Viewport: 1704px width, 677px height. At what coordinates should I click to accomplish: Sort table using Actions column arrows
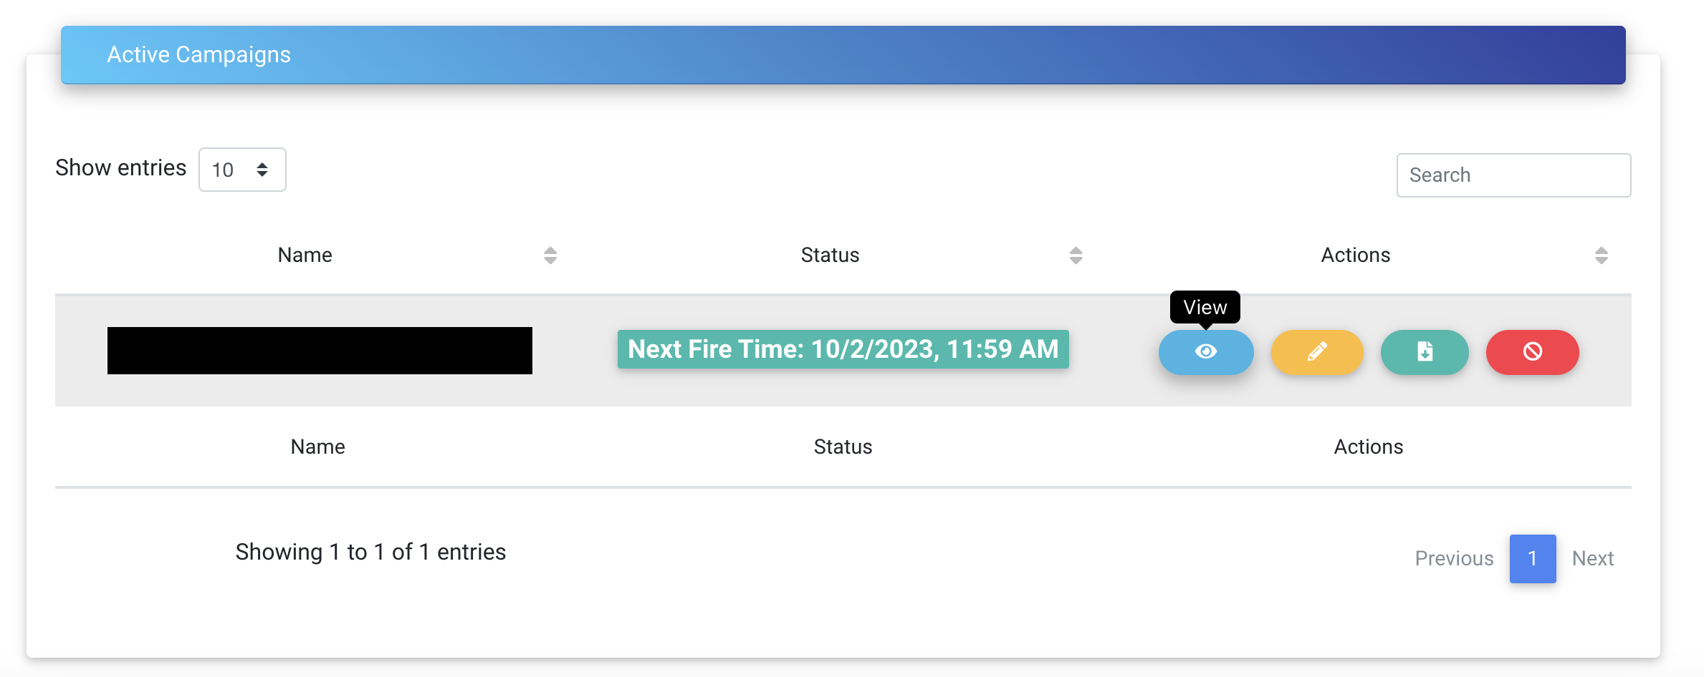[1601, 255]
